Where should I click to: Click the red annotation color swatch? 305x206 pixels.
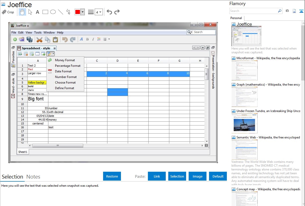coord(78,12)
